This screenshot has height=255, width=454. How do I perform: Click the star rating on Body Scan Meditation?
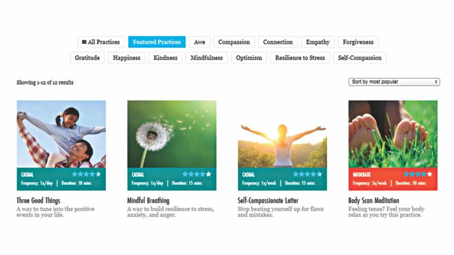(x=418, y=174)
